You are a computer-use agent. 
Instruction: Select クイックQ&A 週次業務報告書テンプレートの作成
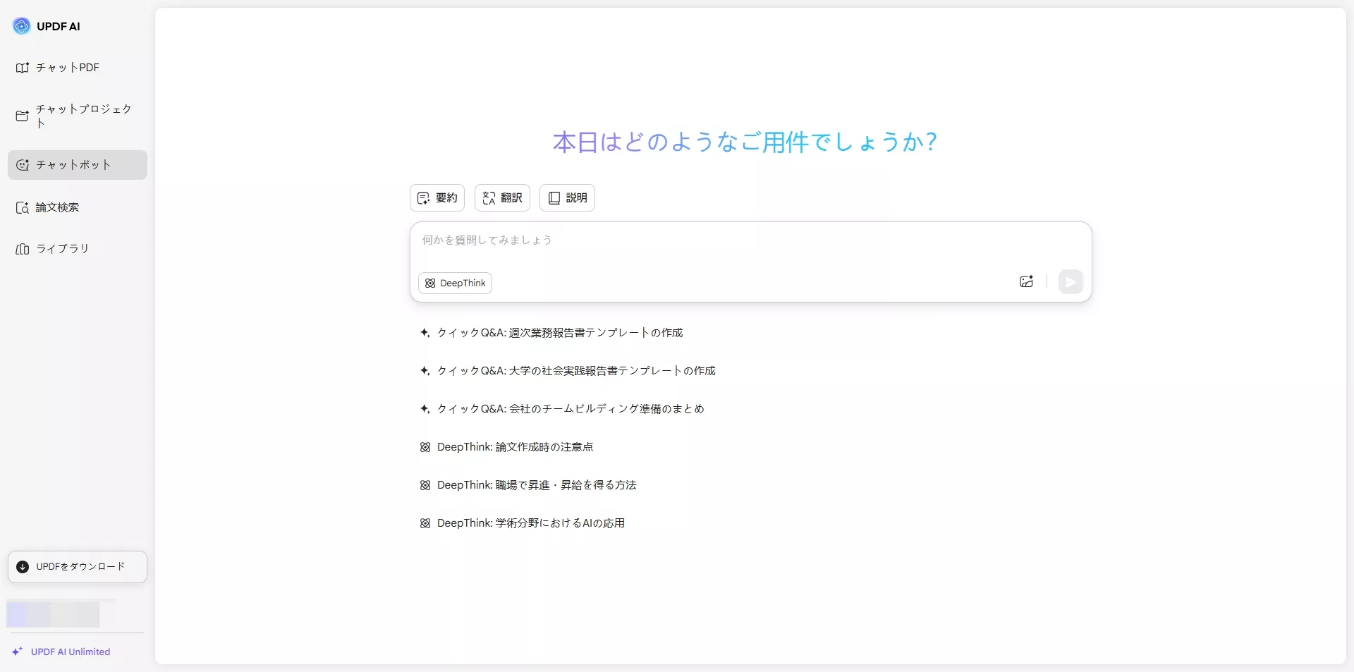[x=551, y=333]
